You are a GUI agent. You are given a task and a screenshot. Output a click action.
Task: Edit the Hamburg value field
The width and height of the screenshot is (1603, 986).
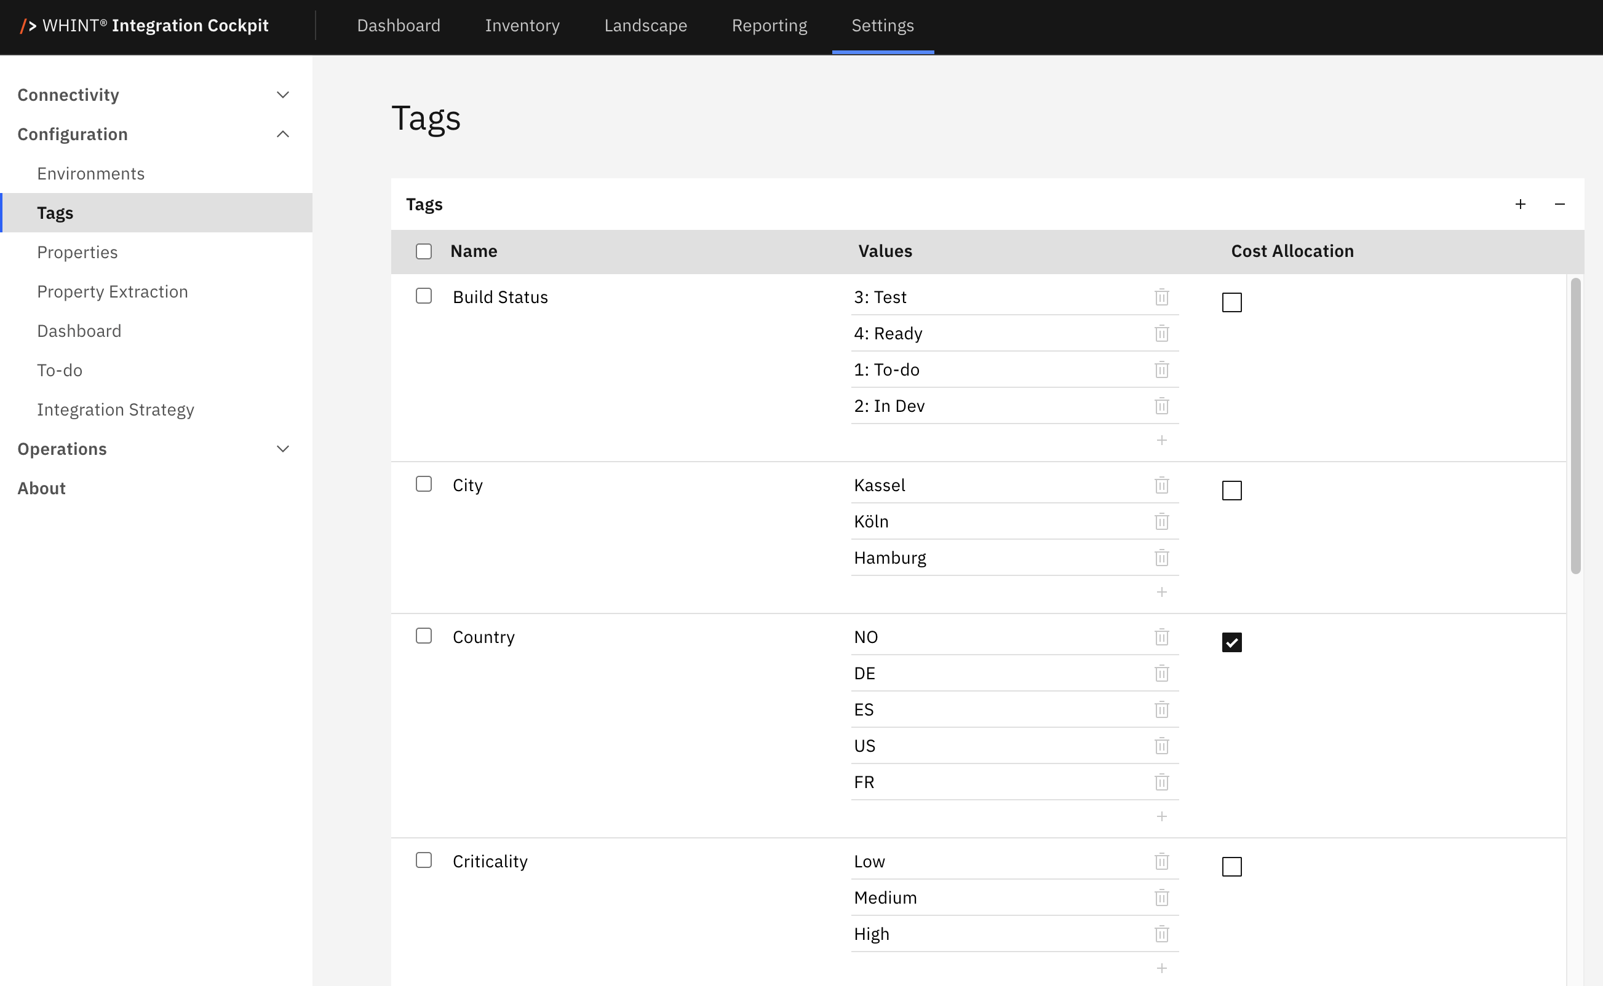(x=998, y=558)
